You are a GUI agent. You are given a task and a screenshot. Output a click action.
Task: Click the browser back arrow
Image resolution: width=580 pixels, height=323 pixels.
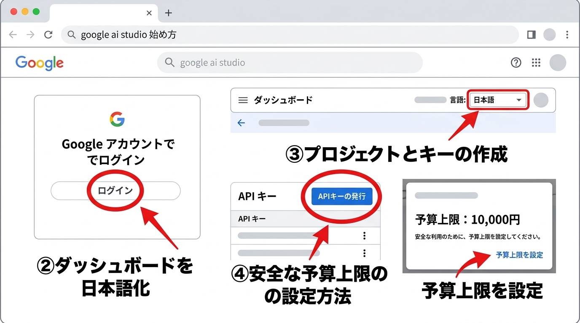[13, 34]
